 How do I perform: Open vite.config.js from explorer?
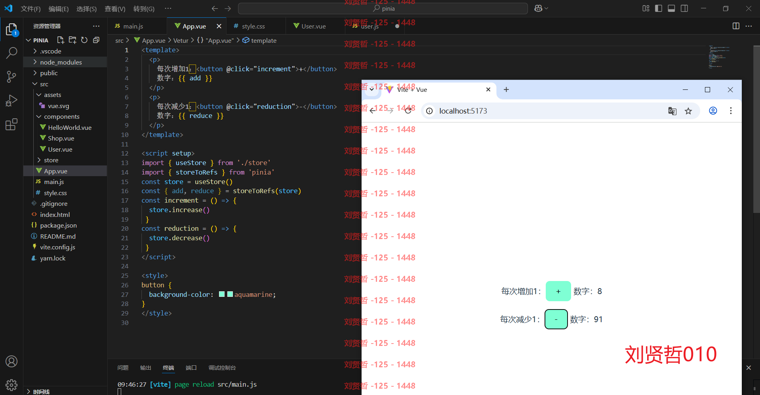tap(57, 247)
